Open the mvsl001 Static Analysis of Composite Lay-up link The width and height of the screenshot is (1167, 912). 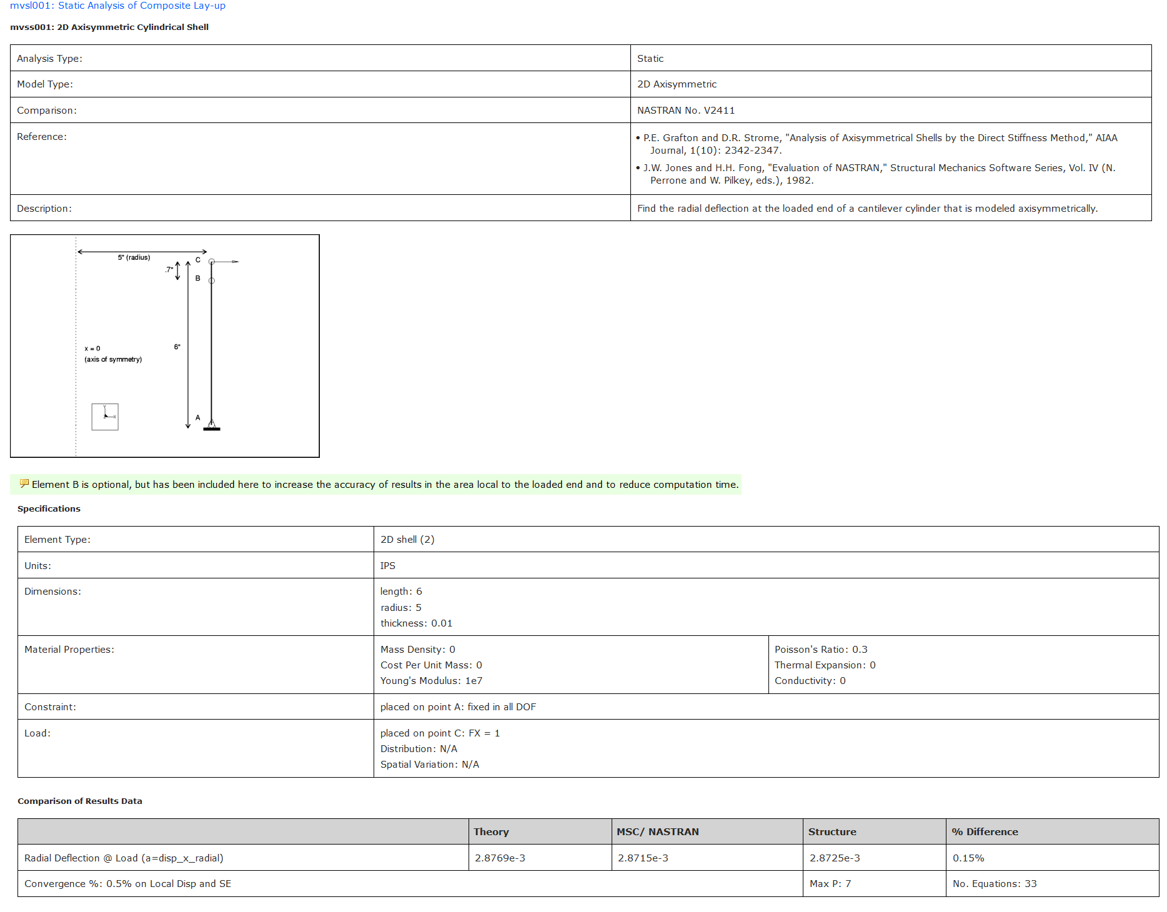pos(117,6)
